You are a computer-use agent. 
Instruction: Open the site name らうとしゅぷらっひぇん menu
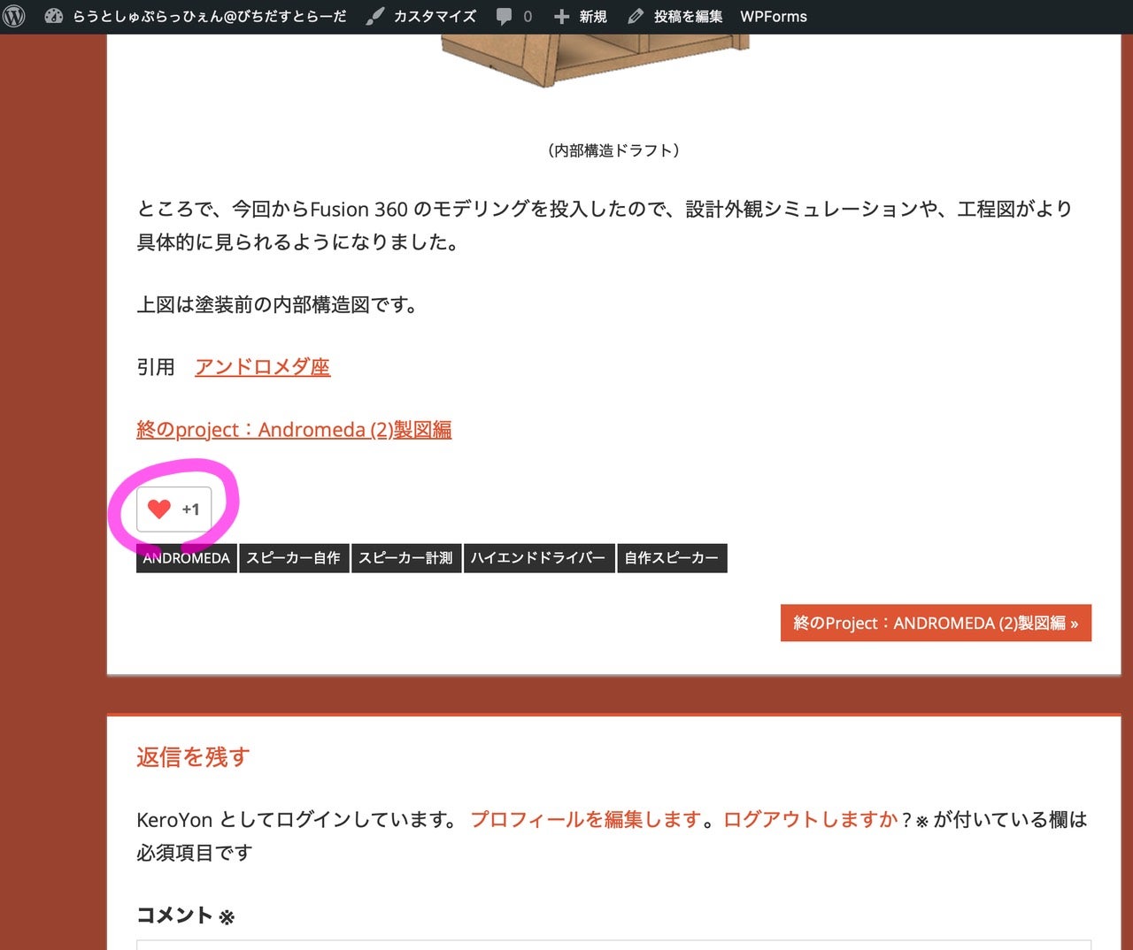pyautogui.click(x=210, y=16)
